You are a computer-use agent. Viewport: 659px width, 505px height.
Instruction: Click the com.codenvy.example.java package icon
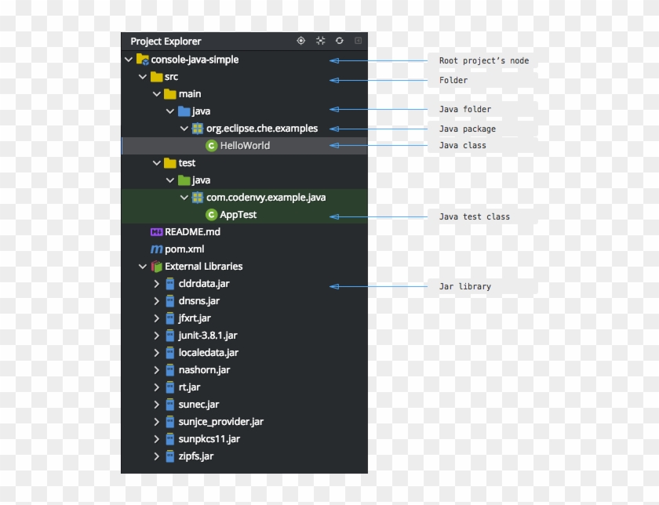point(198,198)
